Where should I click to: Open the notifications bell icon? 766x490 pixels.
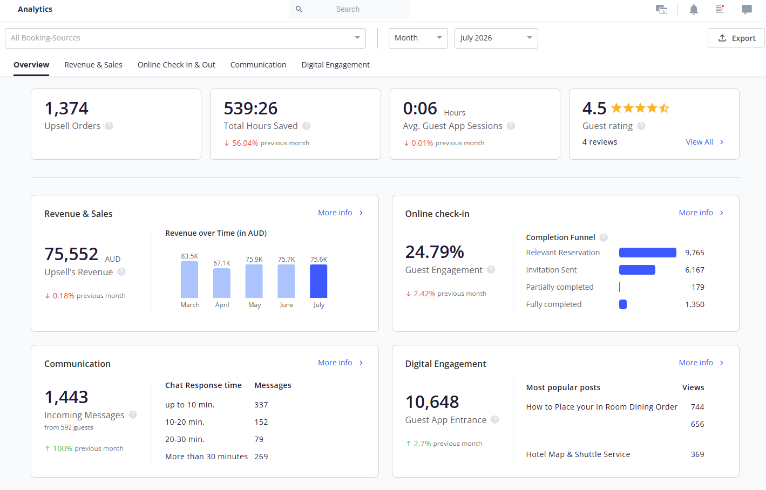tap(694, 9)
